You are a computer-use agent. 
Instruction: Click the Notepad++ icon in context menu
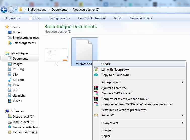click(x=96, y=69)
